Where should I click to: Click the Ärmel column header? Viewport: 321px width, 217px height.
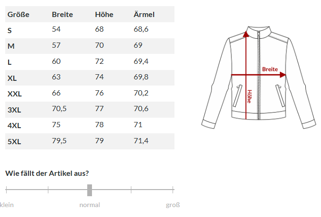144,14
